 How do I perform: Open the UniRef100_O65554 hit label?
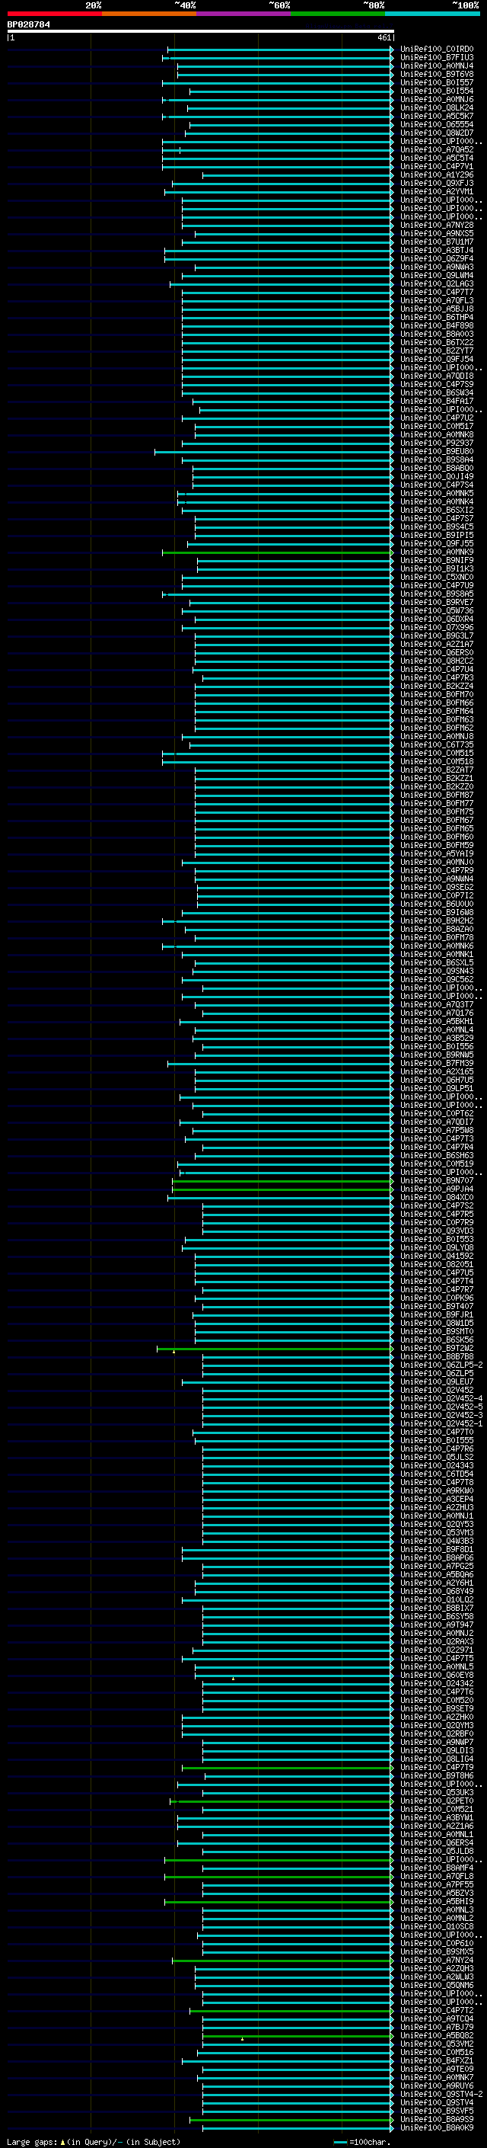coord(437,124)
